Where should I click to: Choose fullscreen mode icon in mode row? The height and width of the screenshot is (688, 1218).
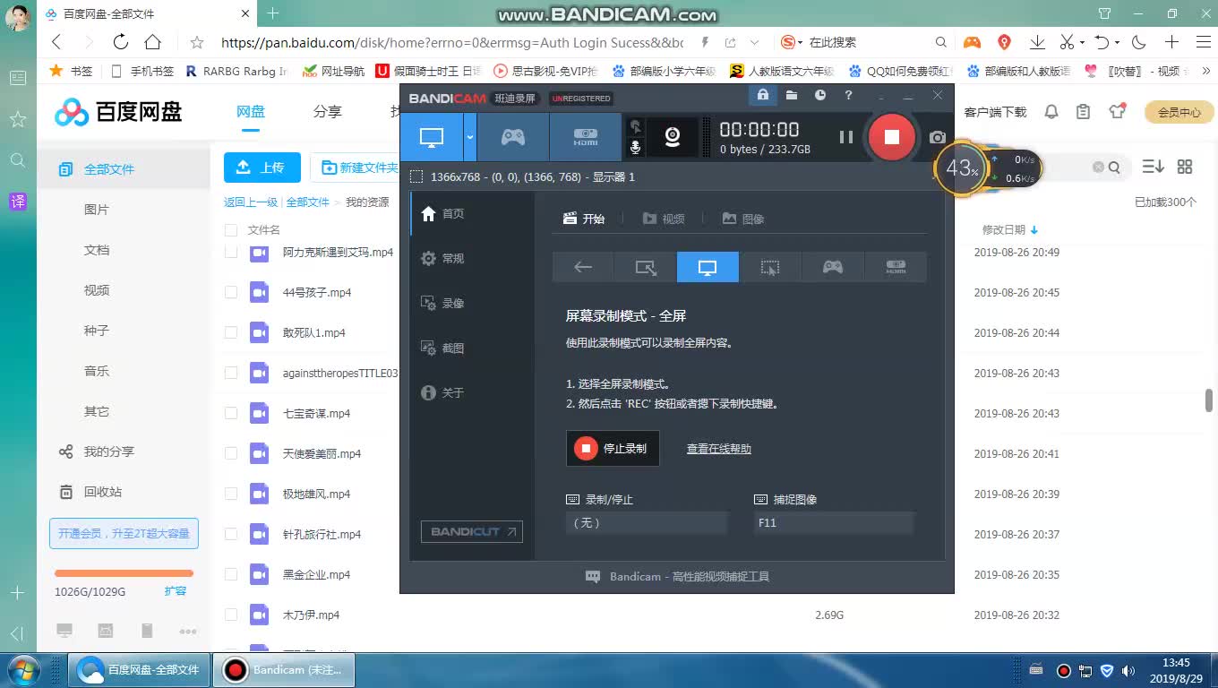(x=708, y=267)
